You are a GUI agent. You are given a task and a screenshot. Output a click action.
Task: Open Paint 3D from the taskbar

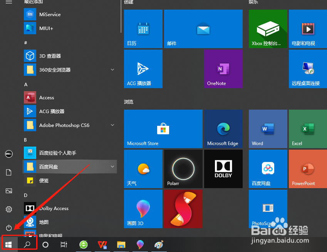click(140, 245)
